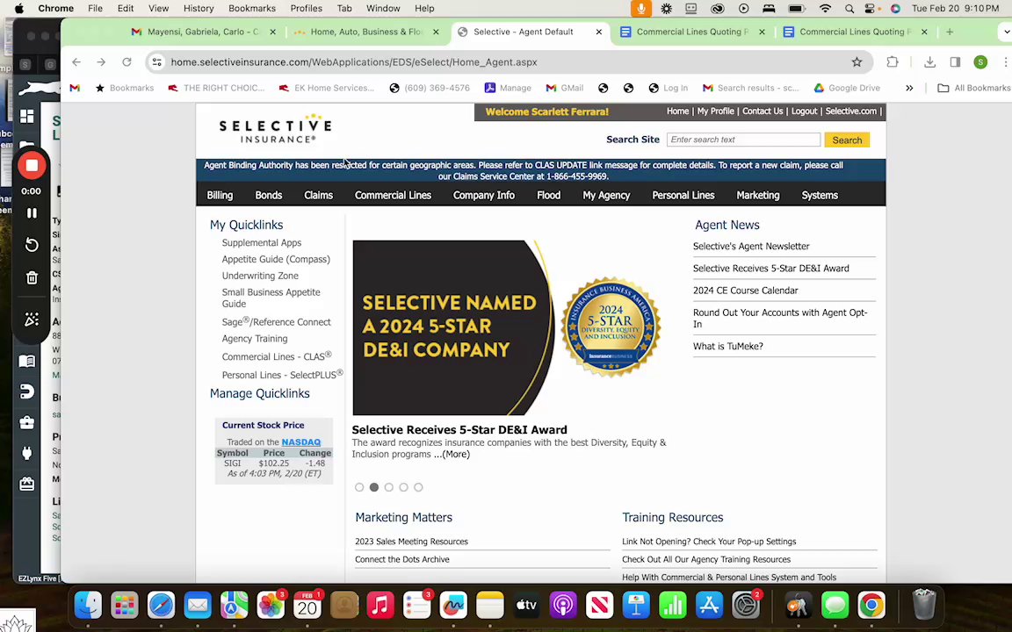The width and height of the screenshot is (1012, 632).
Task: Select the fifth carousel dot
Action: coord(418,487)
